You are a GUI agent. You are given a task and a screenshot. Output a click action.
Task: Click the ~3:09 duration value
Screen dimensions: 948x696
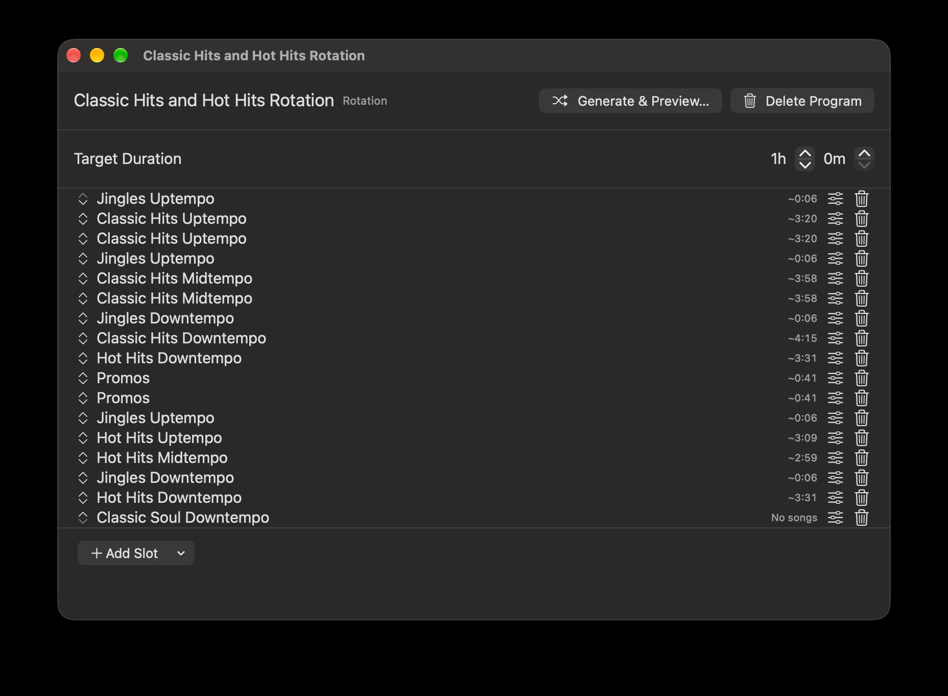tap(802, 438)
